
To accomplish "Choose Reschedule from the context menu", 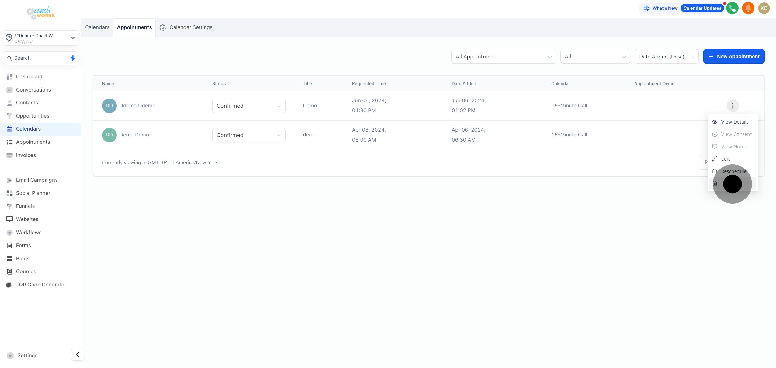I will tap(733, 171).
